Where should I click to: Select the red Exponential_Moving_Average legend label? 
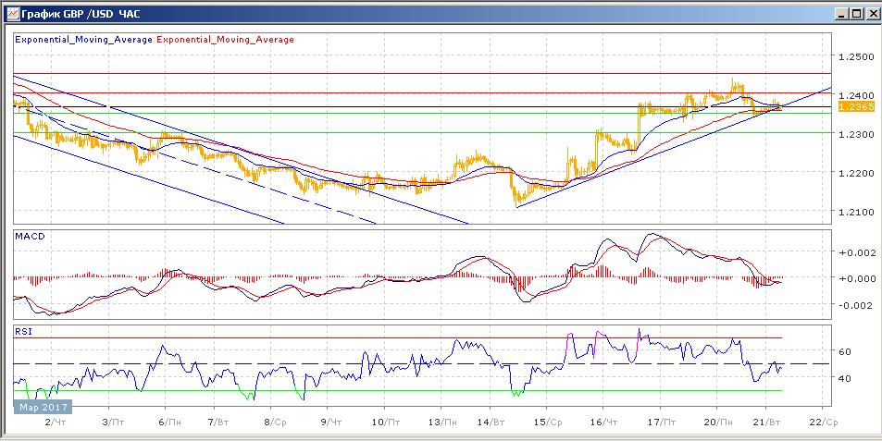[x=227, y=40]
